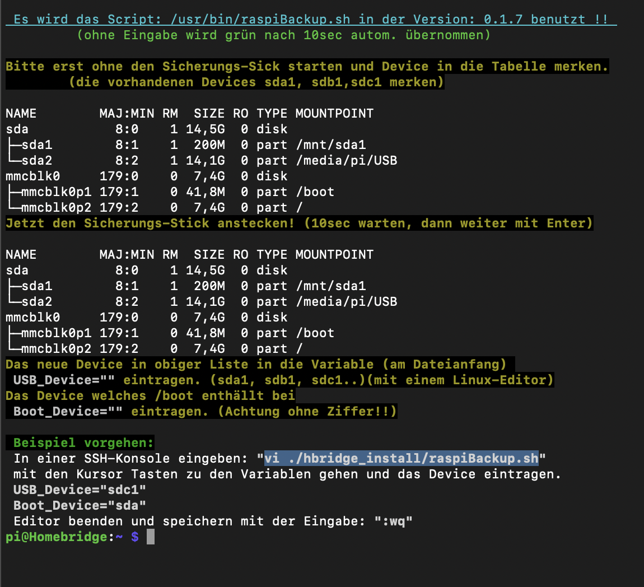This screenshot has height=587, width=644.
Task: Click the USB_Device="sdc1" example line
Action: click(x=80, y=490)
